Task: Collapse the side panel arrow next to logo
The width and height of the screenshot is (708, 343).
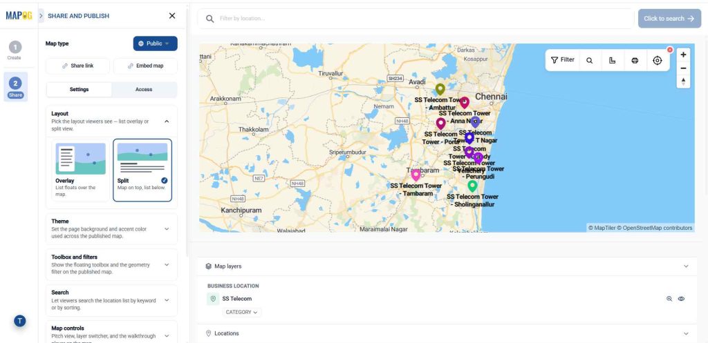Action: [x=41, y=16]
